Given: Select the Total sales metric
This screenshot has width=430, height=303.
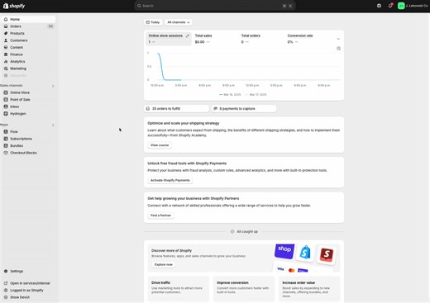Looking at the screenshot, I should point(214,39).
